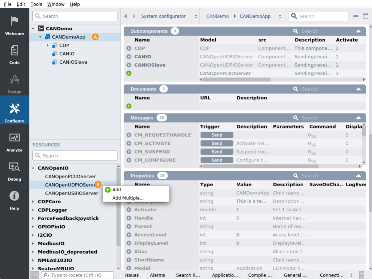This screenshot has height=279, width=372.
Task: Choose Add Multiple from context menu
Action: coord(128,198)
